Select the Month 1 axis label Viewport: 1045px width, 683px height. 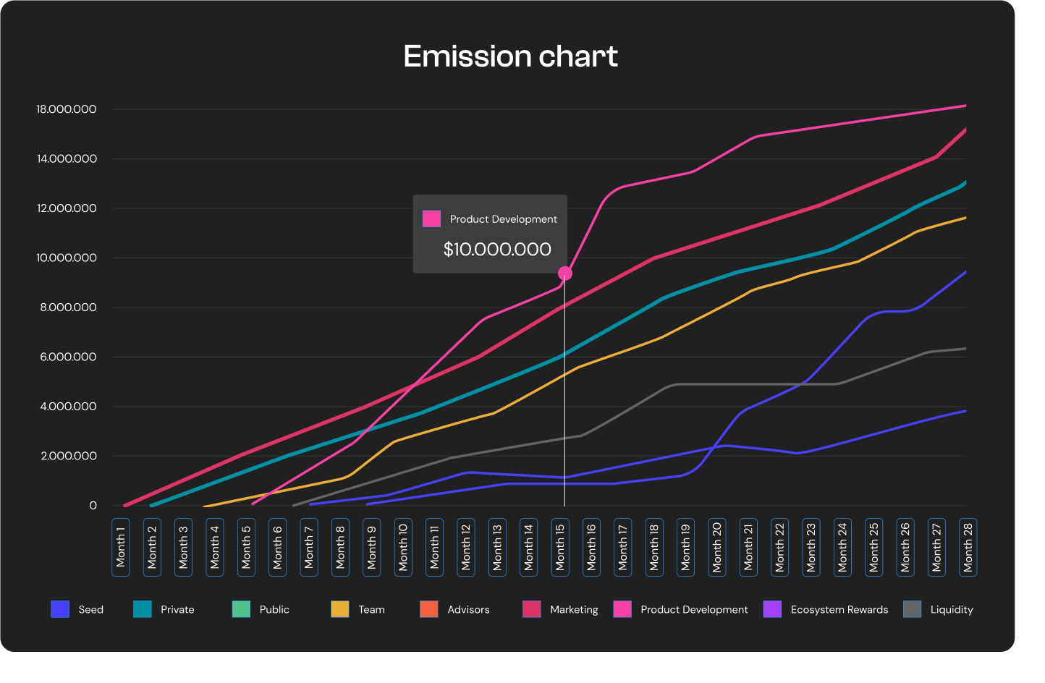[x=121, y=548]
